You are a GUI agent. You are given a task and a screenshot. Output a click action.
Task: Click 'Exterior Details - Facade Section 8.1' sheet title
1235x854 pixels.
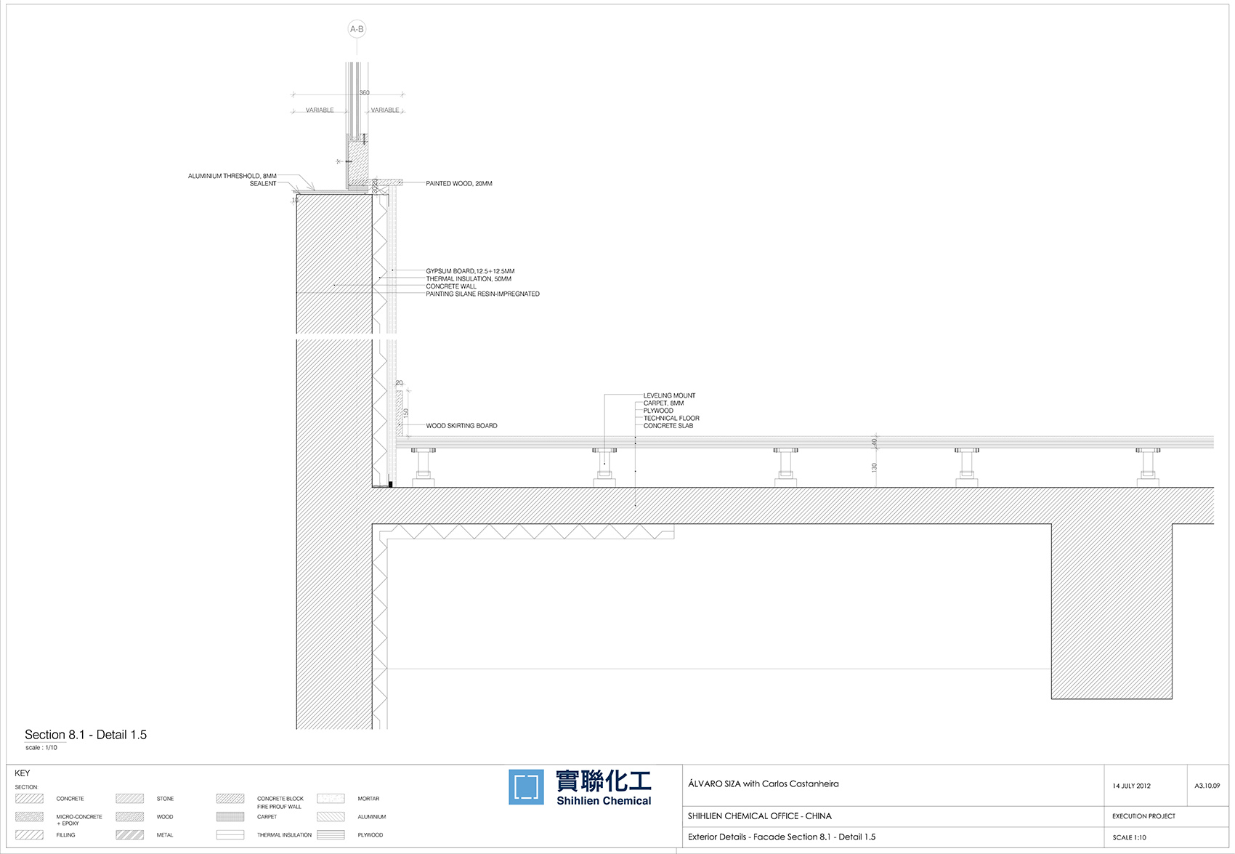(782, 837)
